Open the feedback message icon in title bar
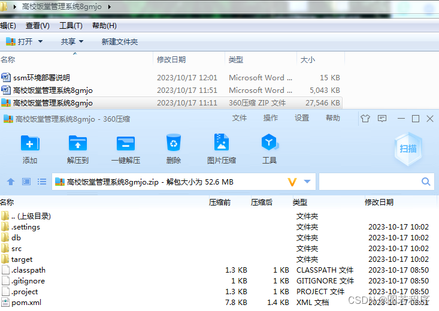This screenshot has height=311, width=439. coord(382,119)
